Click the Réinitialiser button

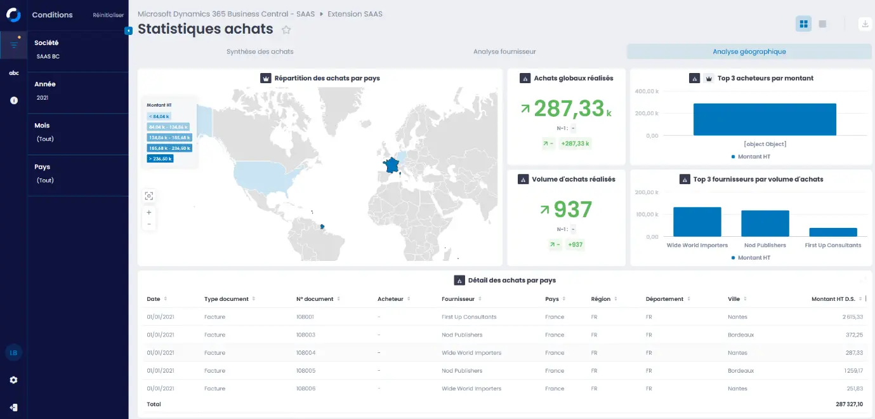point(108,15)
